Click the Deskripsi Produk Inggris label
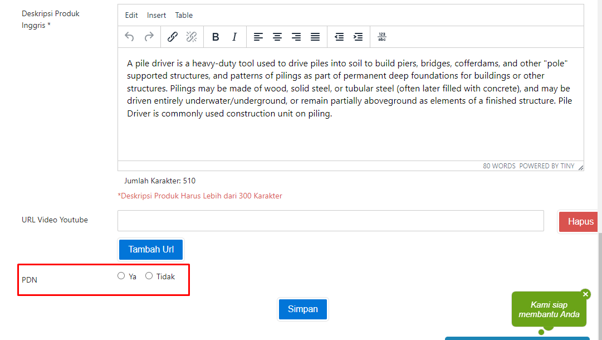Screen dimensions: 602x340 (x=50, y=19)
